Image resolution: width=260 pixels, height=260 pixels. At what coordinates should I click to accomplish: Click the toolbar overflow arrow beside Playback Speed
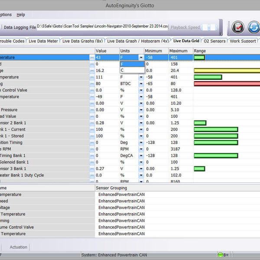[221, 33]
